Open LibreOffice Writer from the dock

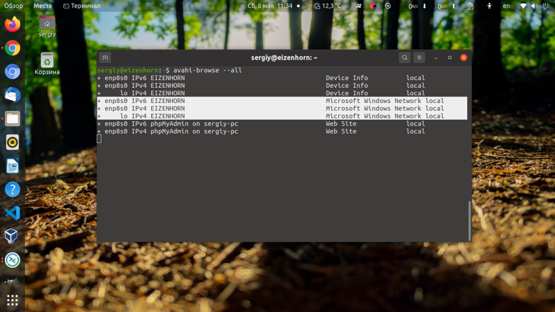pos(12,166)
